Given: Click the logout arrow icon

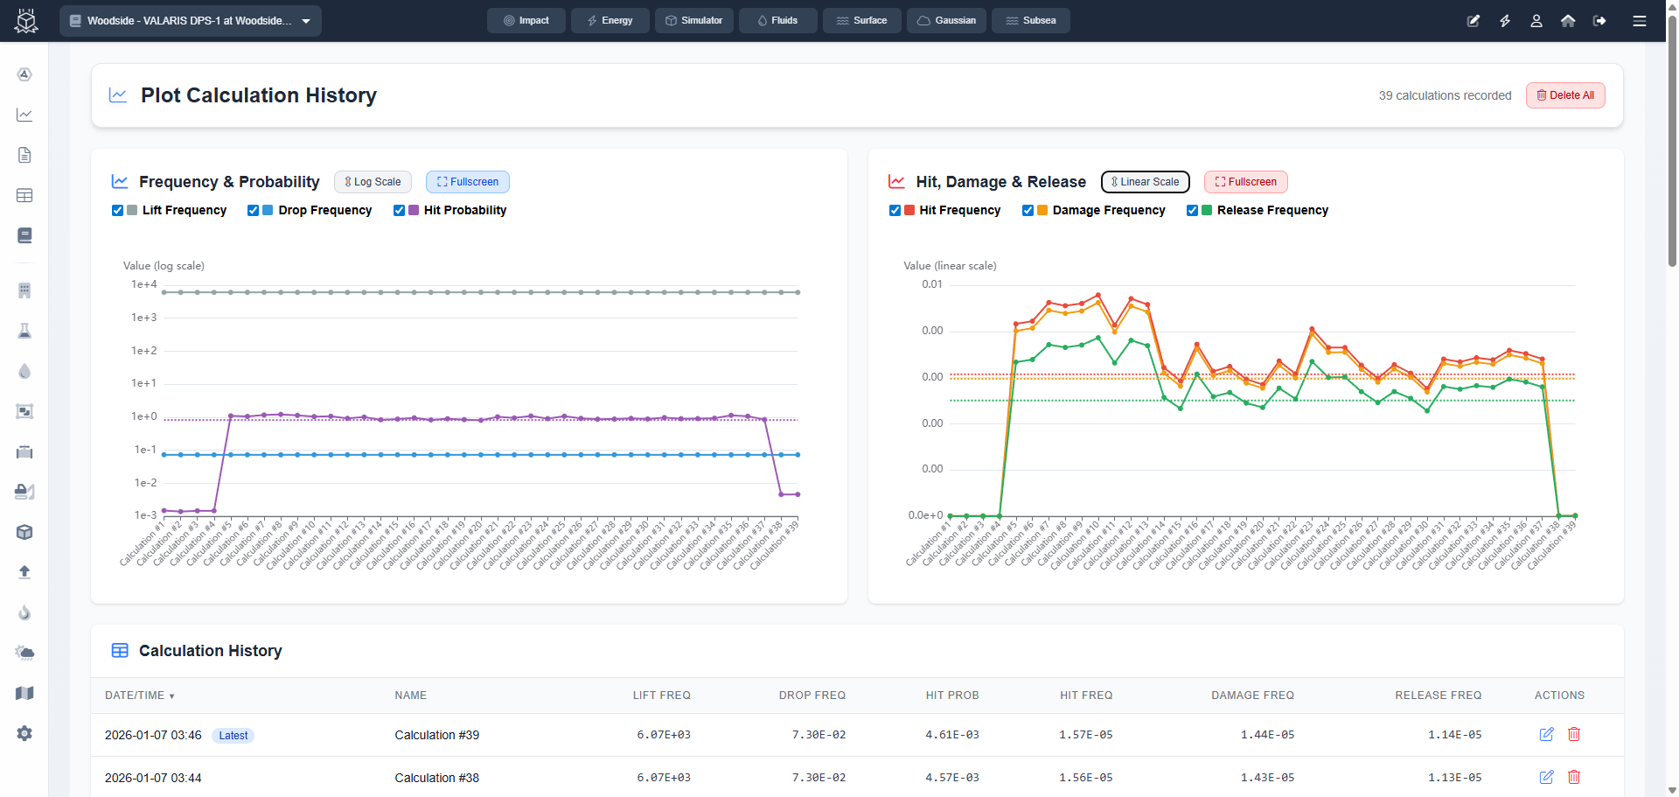Looking at the screenshot, I should [1599, 21].
